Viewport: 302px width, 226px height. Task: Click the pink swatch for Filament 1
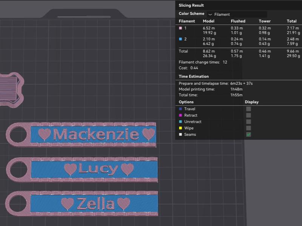pyautogui.click(x=181, y=27)
